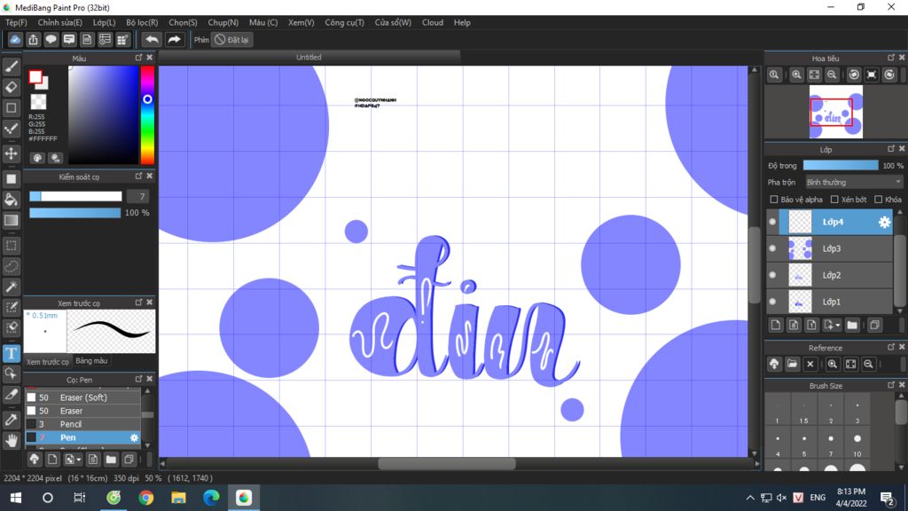Image resolution: width=908 pixels, height=511 pixels.
Task: Open the Help menu
Action: 462,22
